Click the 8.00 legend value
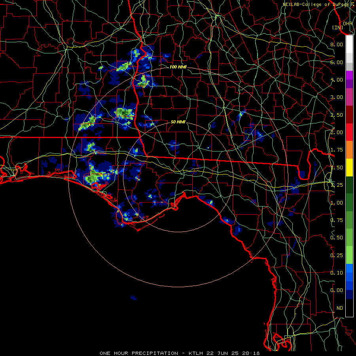356x356 pixels. coord(337,44)
